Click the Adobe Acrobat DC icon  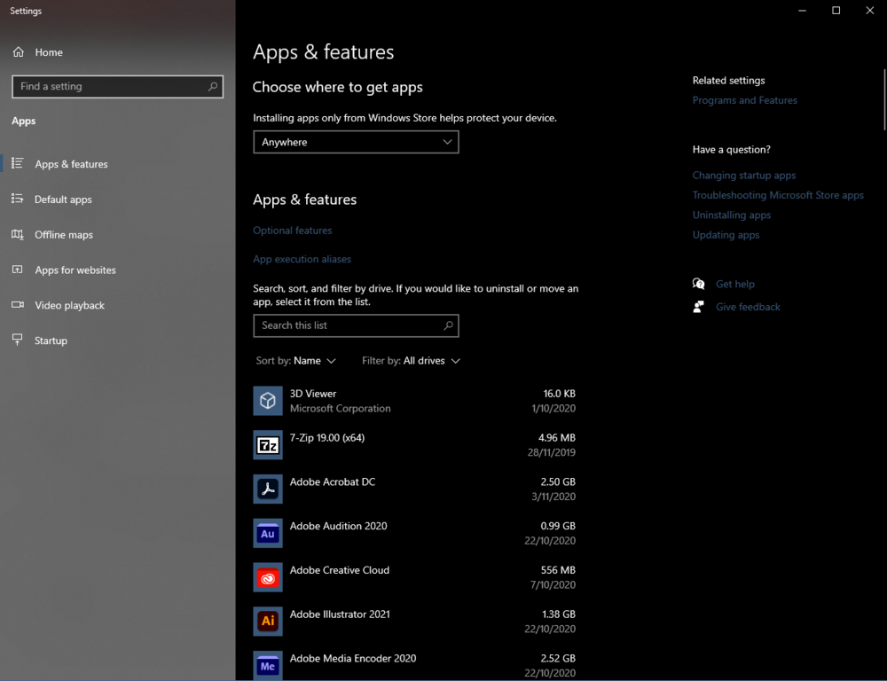click(x=268, y=489)
